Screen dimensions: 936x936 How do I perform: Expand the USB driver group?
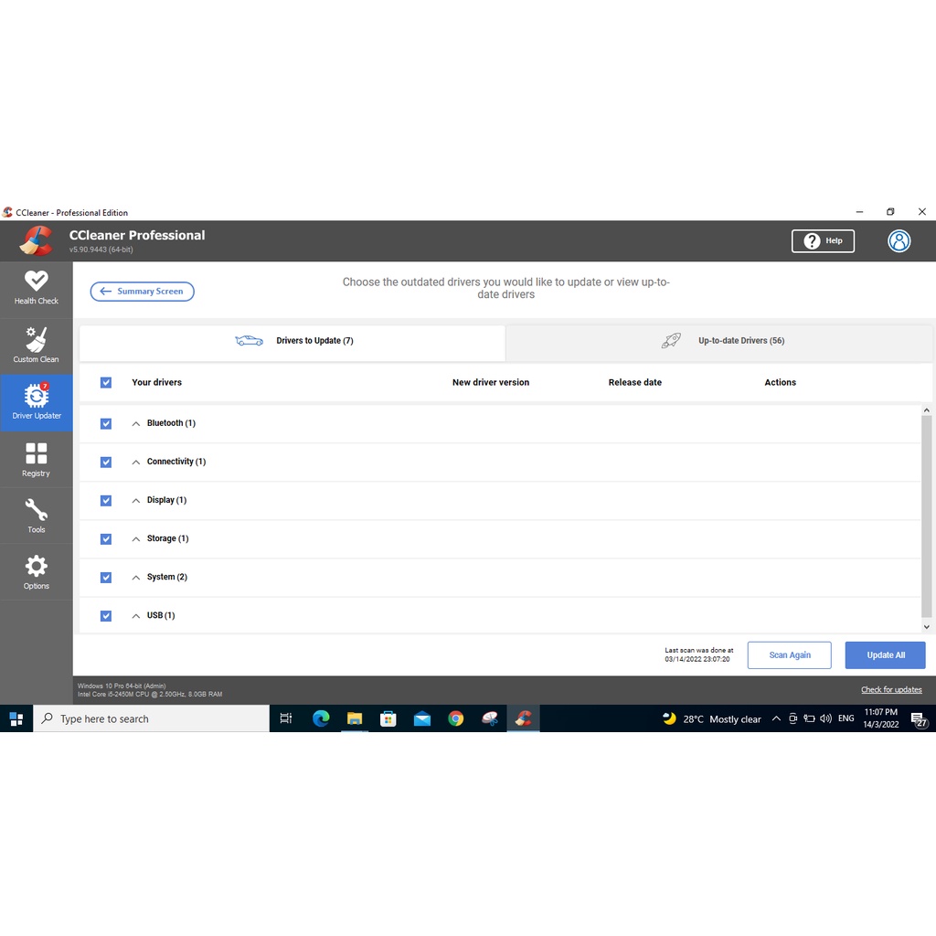click(x=136, y=616)
